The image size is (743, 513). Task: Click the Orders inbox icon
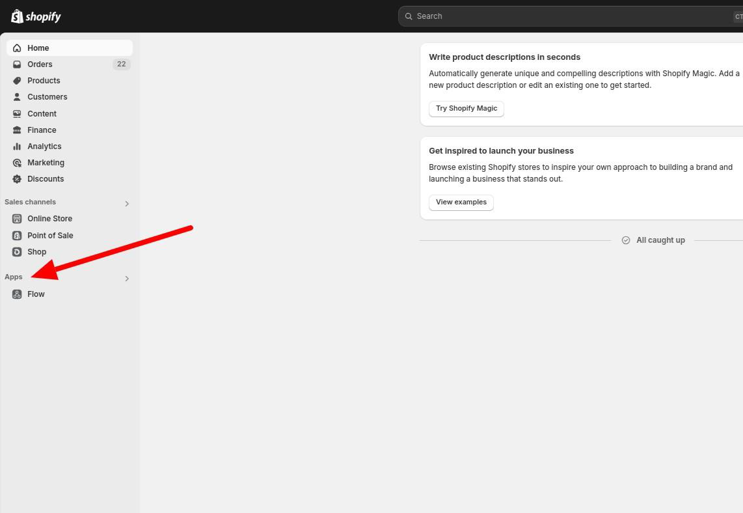(x=17, y=64)
